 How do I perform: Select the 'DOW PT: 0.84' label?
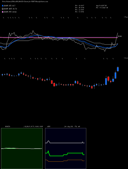pyautogui.click(x=10, y=12)
